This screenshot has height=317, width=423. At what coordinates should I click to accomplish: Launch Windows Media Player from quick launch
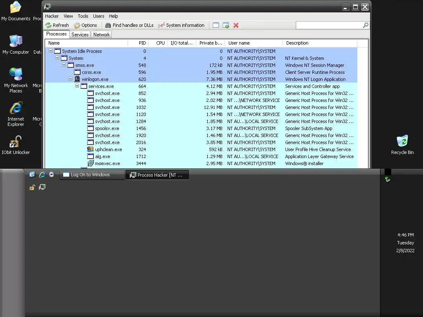(52, 175)
